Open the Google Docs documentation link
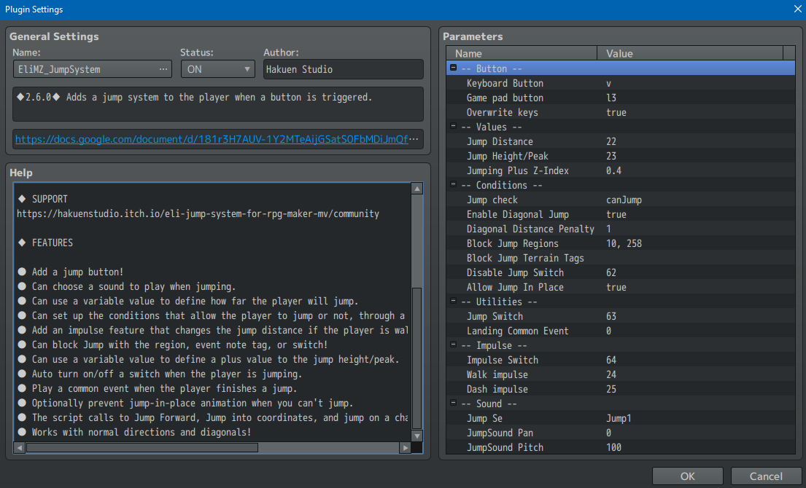 [x=212, y=139]
